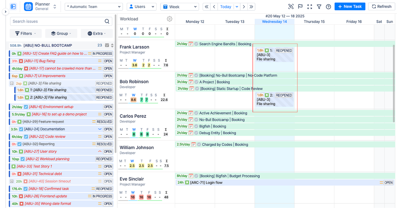Collapse the left sidebar panel icon
Image resolution: width=397 pixels, height=208 pixels.
click(13, 7)
